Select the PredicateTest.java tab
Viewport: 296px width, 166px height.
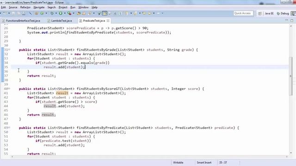click(x=94, y=21)
